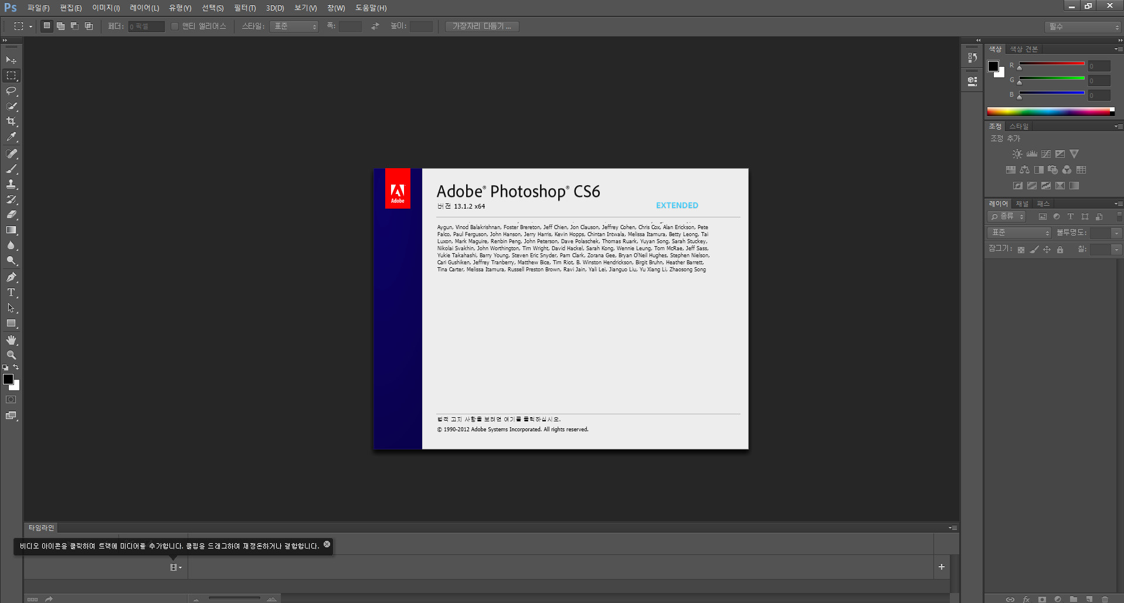Select the Dodge tool
Viewport: 1124px width, 603px height.
[11, 261]
